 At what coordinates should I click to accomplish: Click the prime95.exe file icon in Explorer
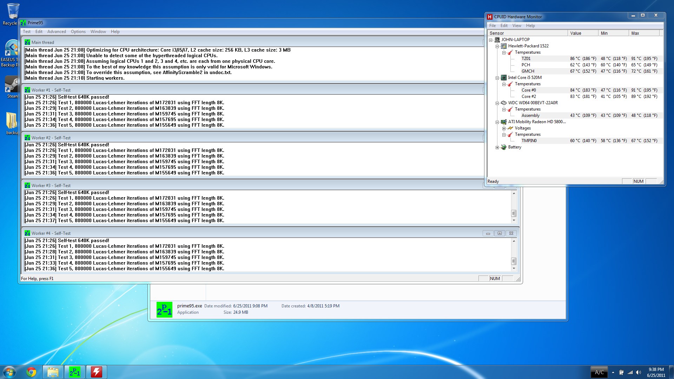point(164,310)
